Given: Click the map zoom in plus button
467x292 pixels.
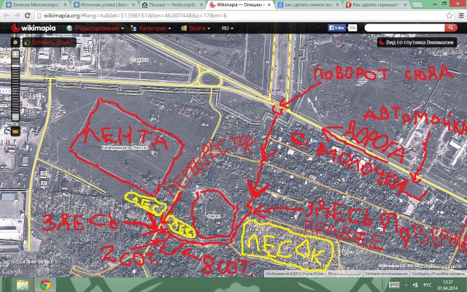Looking at the screenshot, I should click(15, 54).
